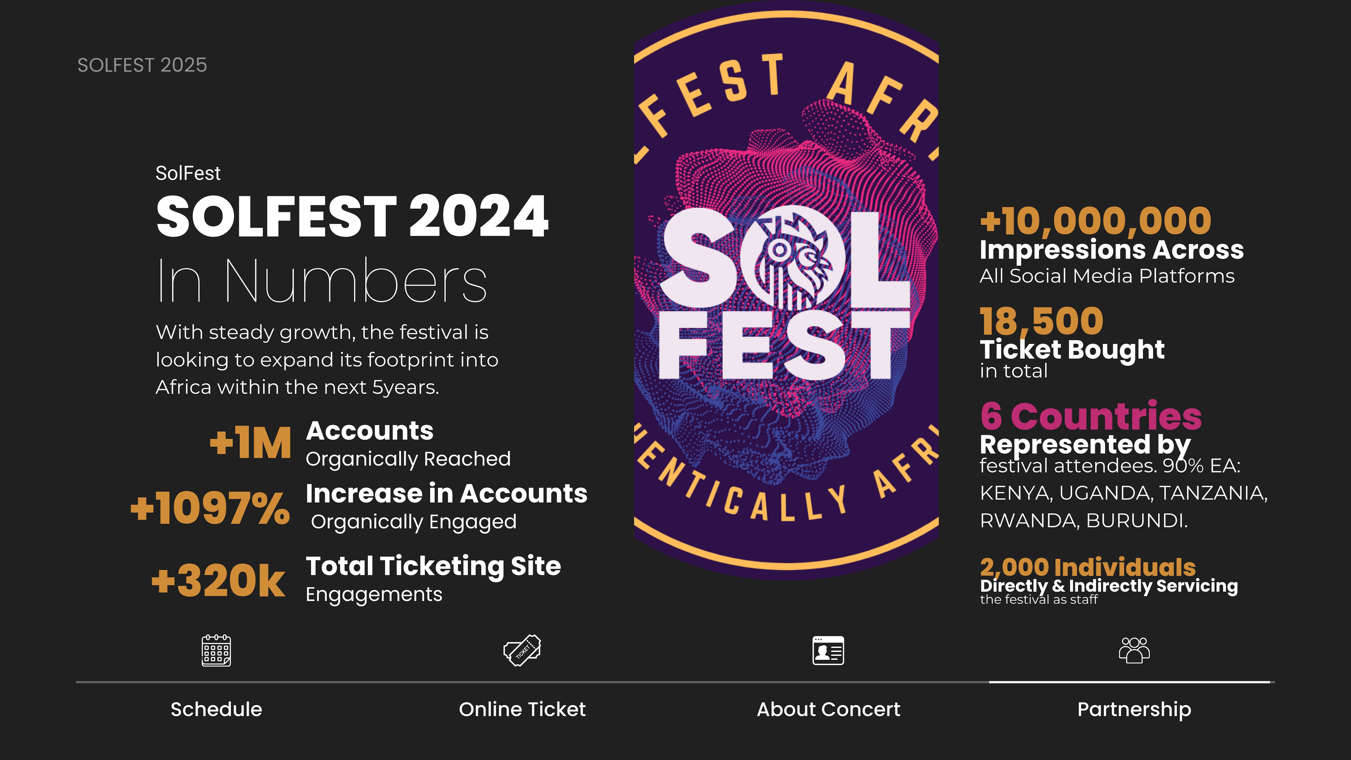1351x760 pixels.
Task: Open the Schedule tab
Action: [x=216, y=709]
